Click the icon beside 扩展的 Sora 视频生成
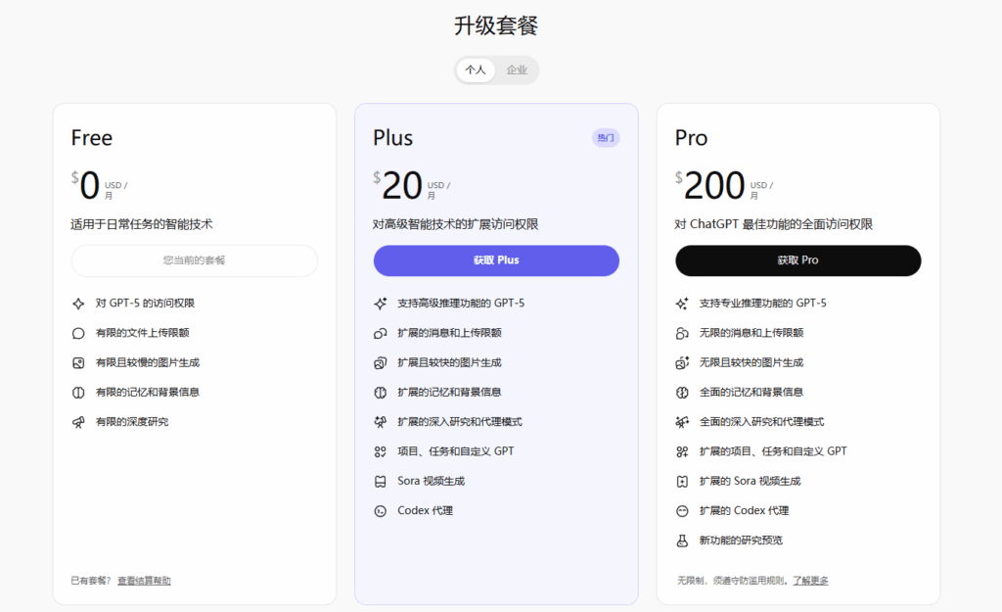Image resolution: width=1002 pixels, height=612 pixels. pos(682,482)
